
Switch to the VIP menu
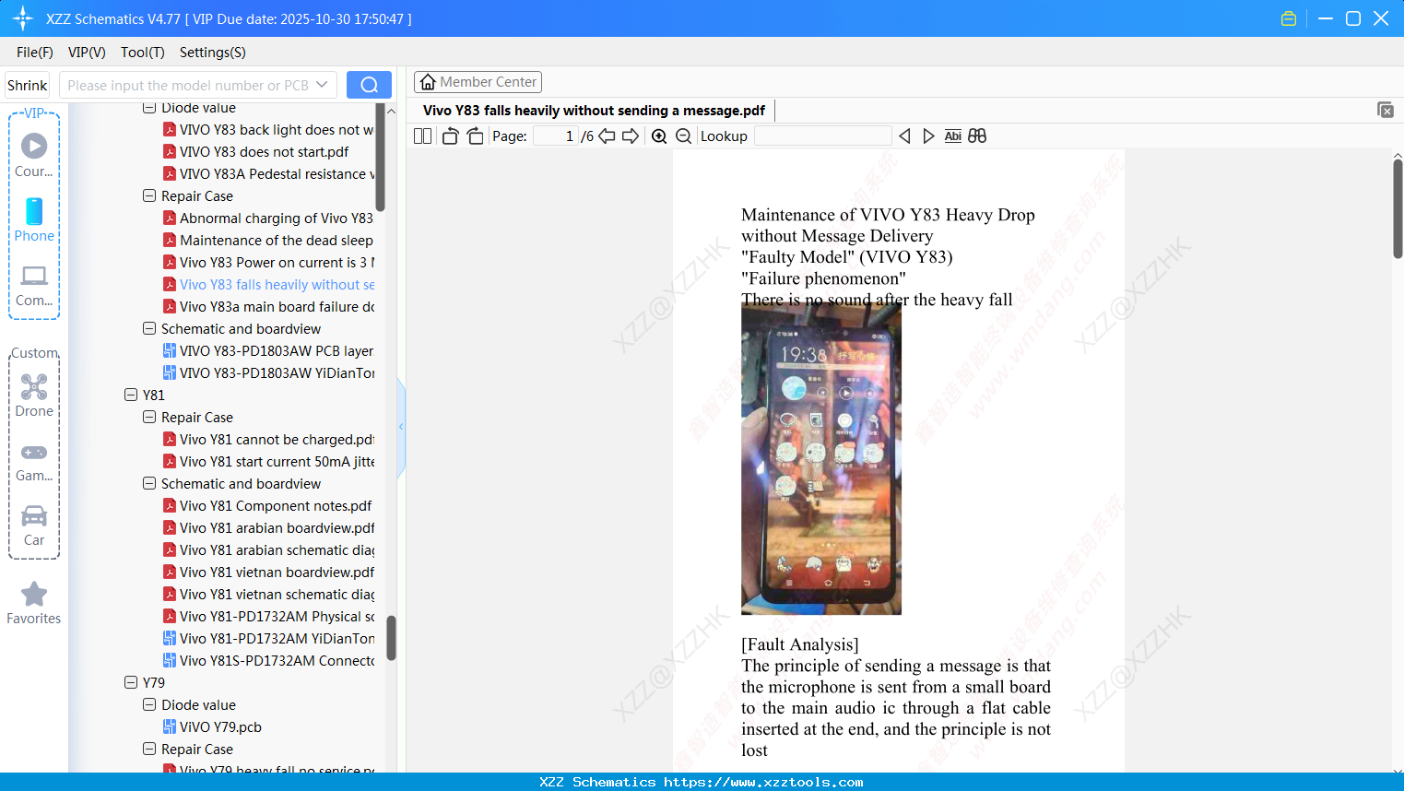pyautogui.click(x=86, y=53)
